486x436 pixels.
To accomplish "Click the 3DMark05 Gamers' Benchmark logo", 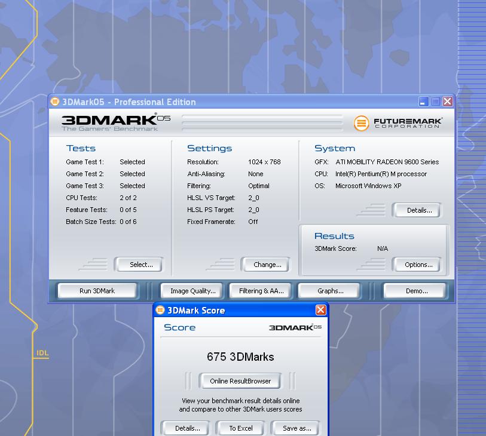I will [x=115, y=122].
